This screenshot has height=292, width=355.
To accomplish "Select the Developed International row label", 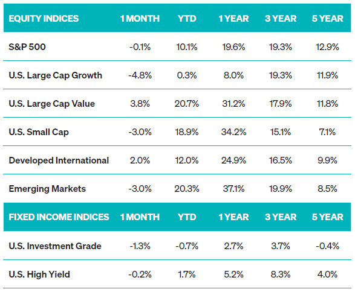I will click(x=59, y=160).
